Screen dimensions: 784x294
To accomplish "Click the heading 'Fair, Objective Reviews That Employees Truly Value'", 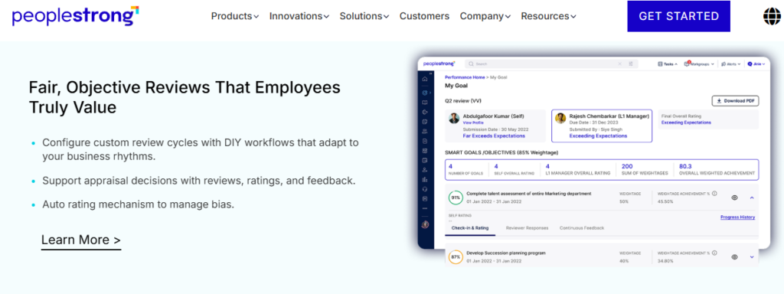I will pyautogui.click(x=185, y=97).
